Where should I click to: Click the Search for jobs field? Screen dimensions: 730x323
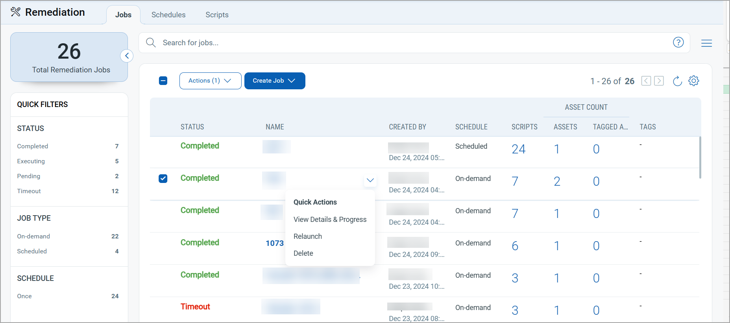tap(414, 42)
